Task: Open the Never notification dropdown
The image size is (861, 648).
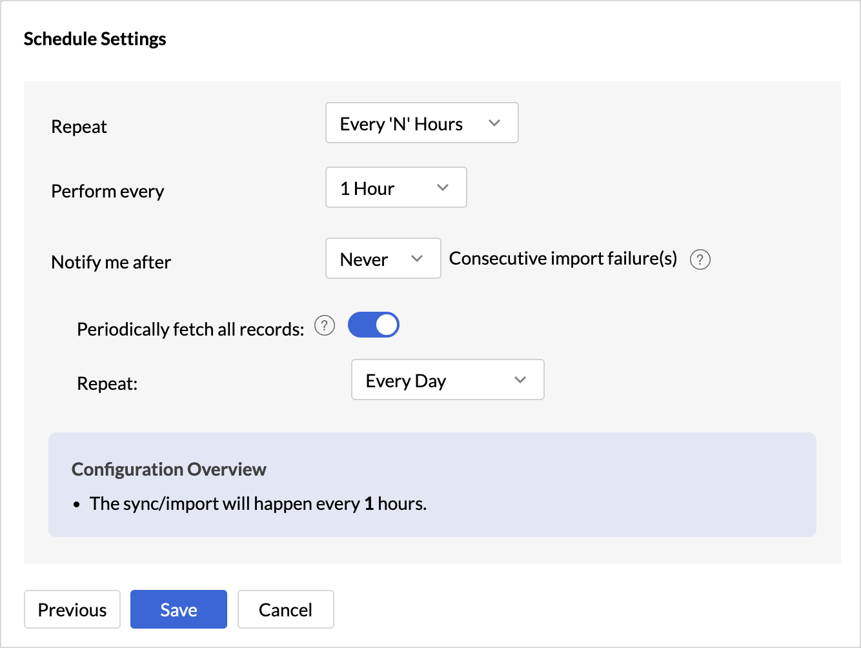Action: (x=383, y=258)
